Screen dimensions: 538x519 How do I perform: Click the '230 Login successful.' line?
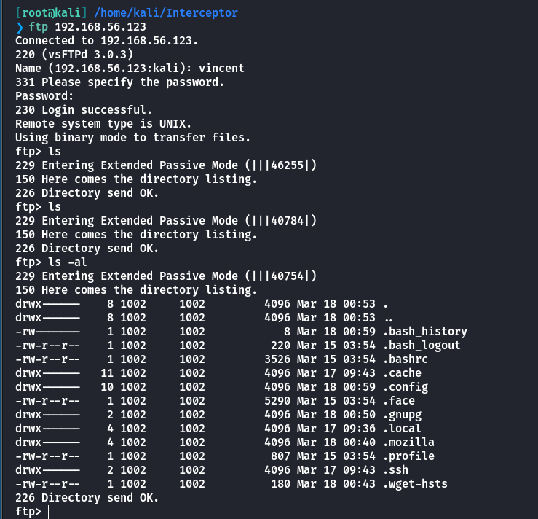point(84,110)
